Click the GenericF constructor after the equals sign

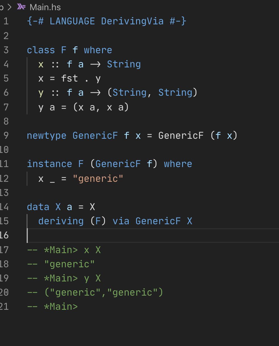pos(181,136)
